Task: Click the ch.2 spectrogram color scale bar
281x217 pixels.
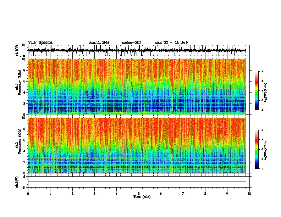Action: (x=257, y=149)
